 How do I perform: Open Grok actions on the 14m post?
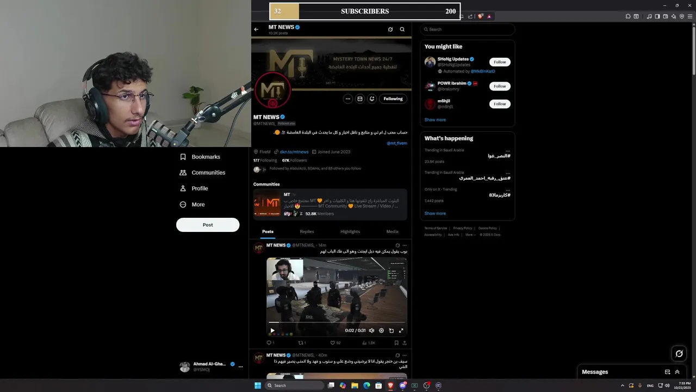click(x=397, y=246)
